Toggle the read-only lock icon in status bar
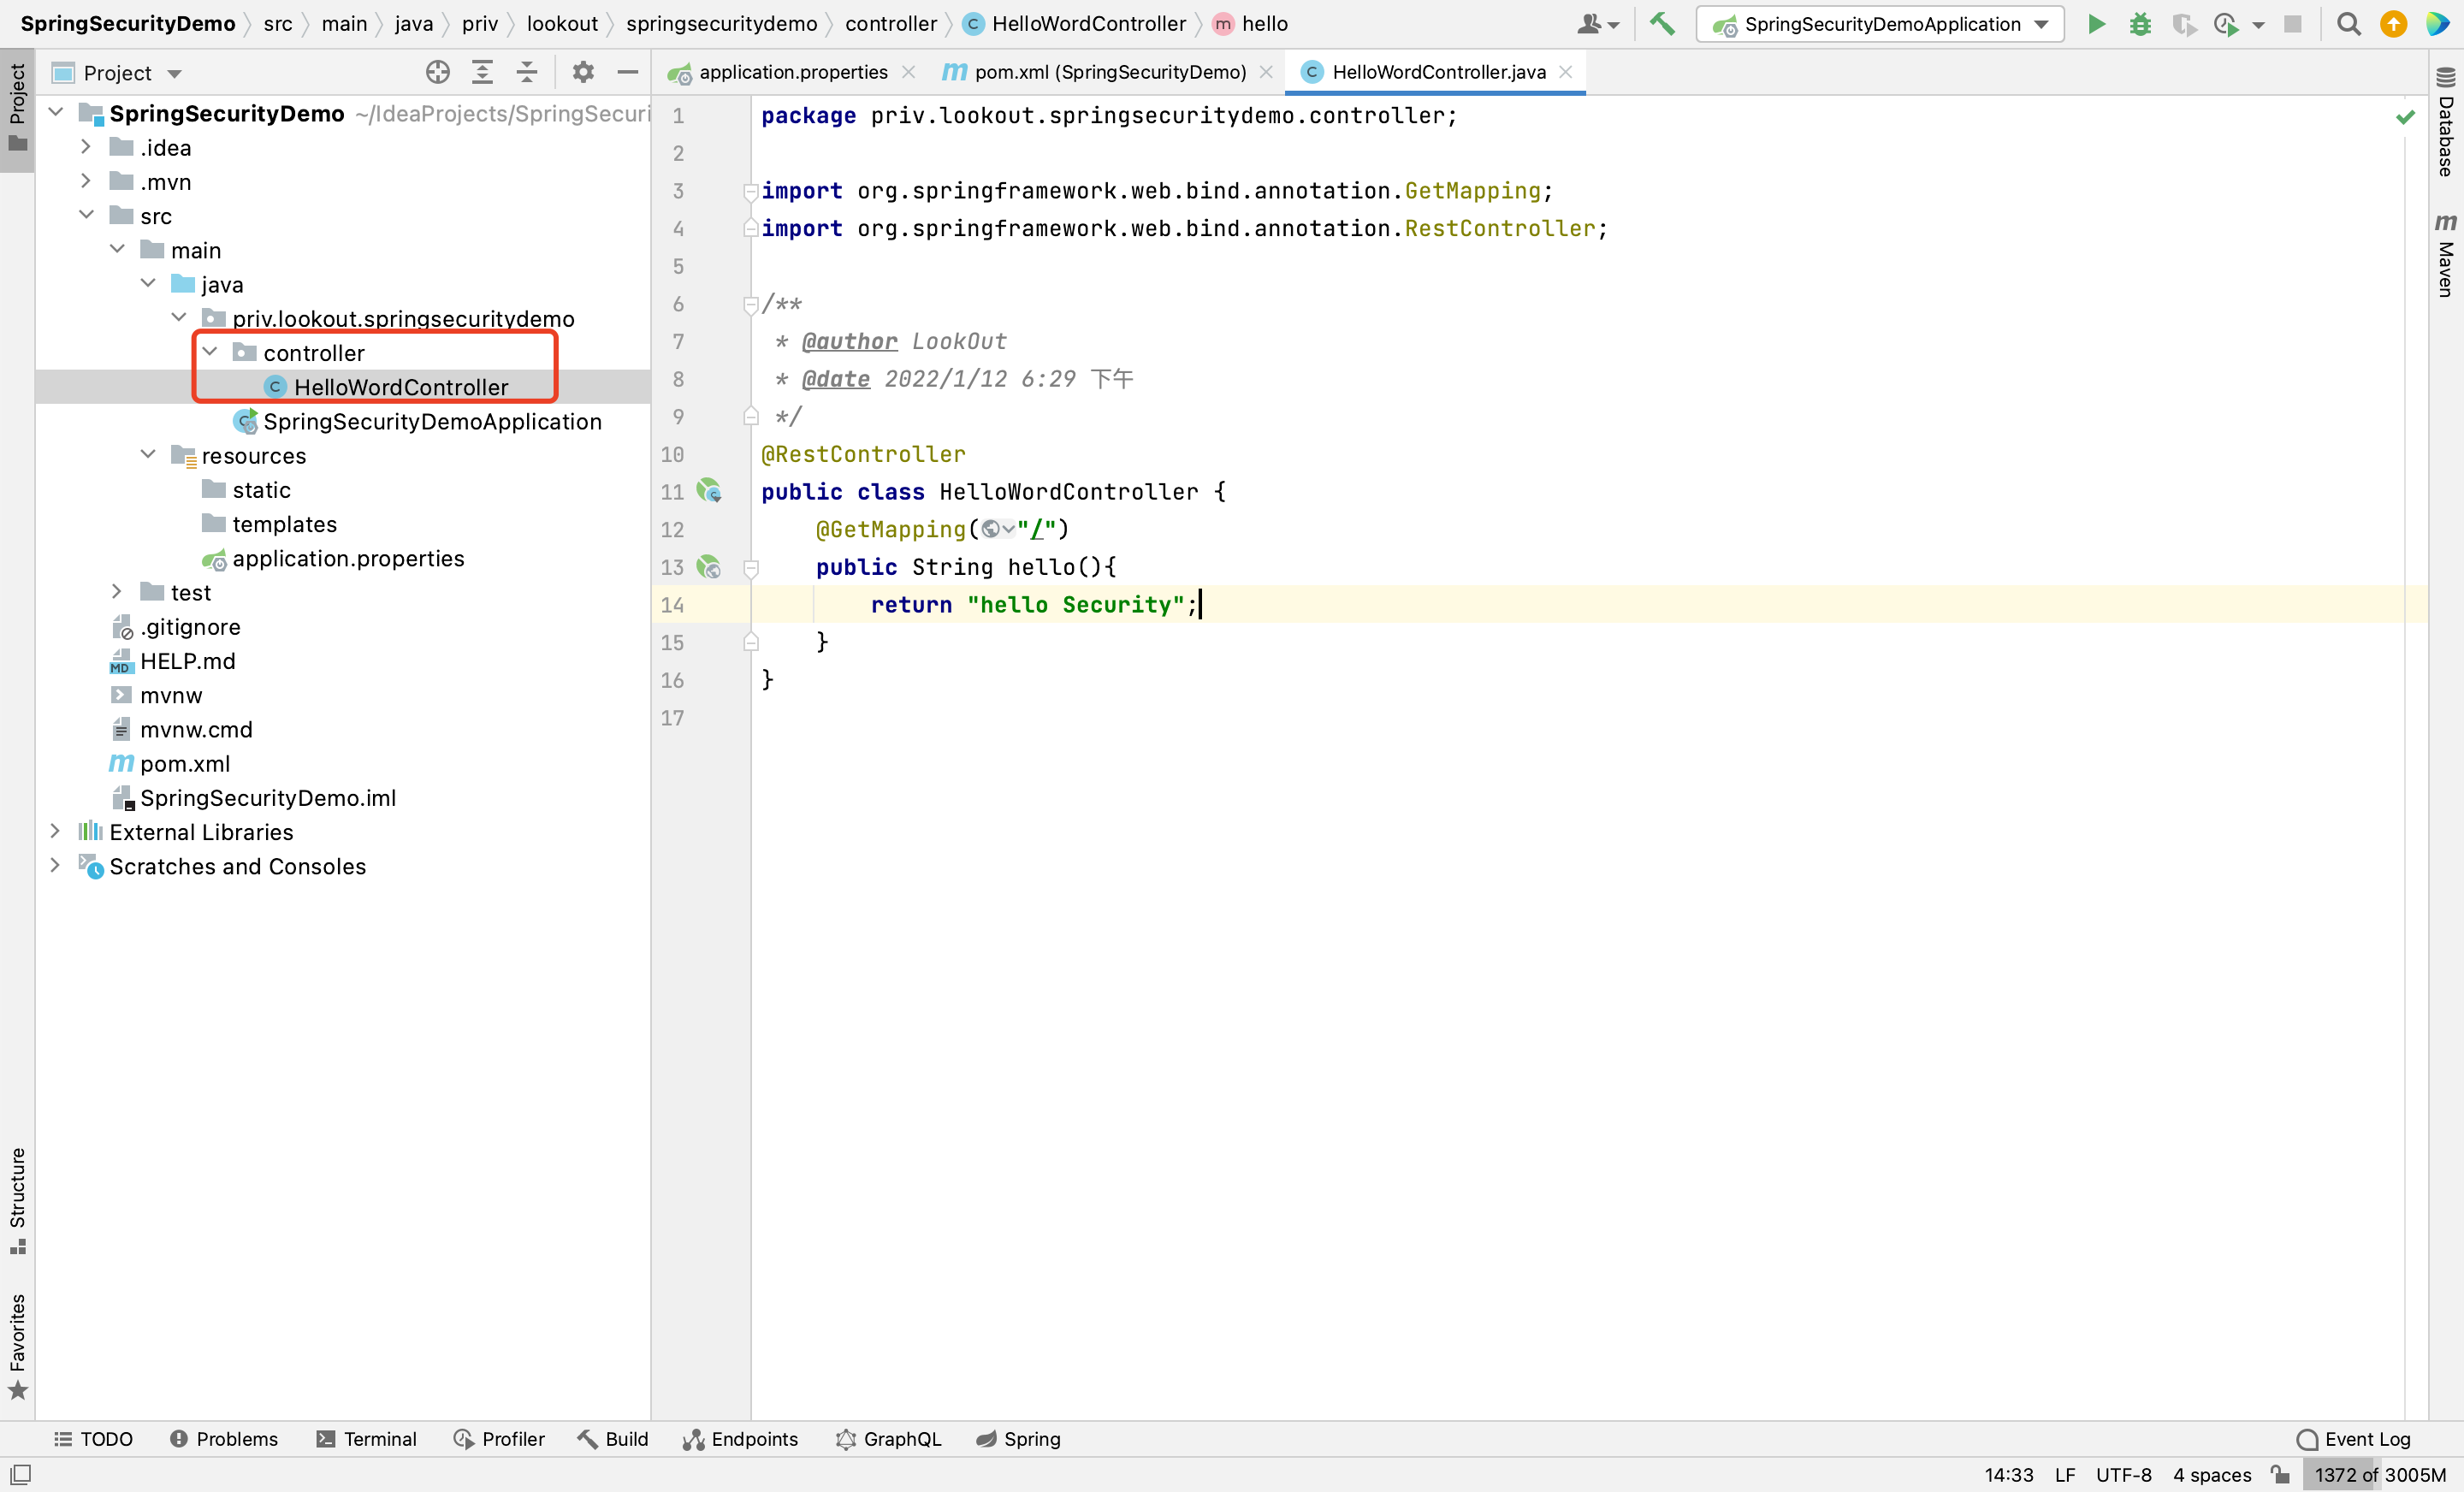 tap(2280, 1474)
